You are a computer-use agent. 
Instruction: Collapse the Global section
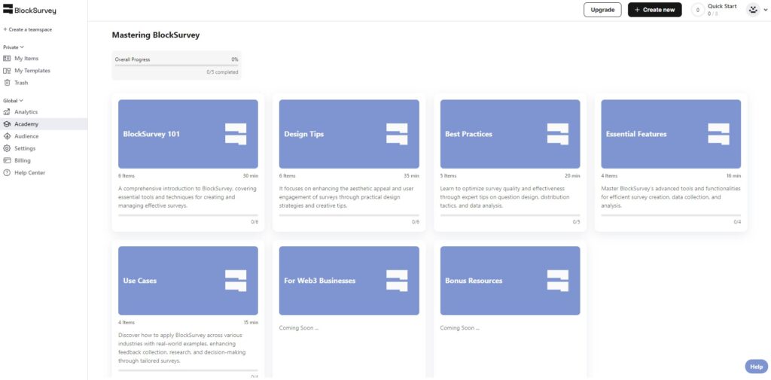tap(14, 101)
